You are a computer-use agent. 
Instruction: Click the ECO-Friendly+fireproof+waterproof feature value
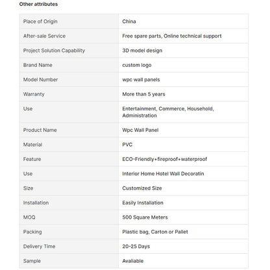pos(164,159)
